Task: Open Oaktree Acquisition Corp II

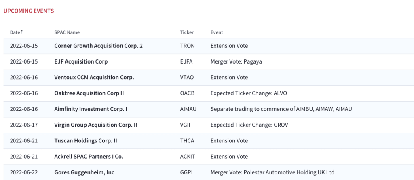Action: click(89, 93)
